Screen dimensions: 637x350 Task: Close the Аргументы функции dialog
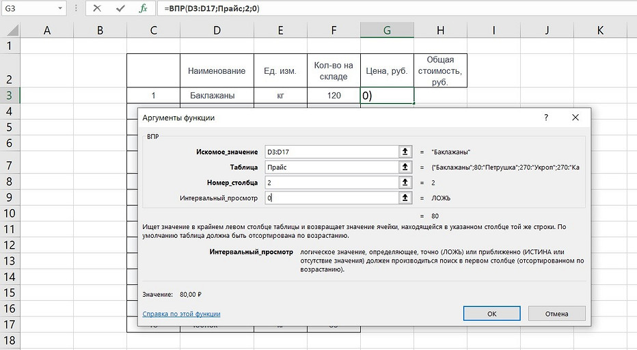coord(575,118)
